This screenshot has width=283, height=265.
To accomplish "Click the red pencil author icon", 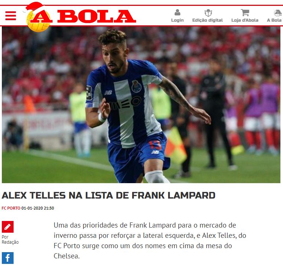I will tap(8, 227).
